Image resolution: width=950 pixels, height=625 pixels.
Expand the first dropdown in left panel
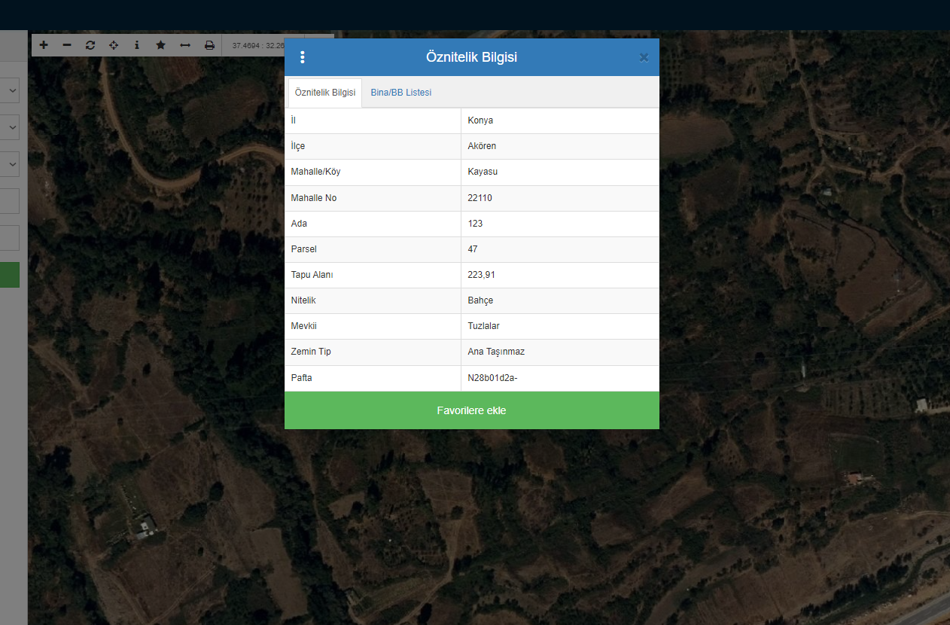point(11,90)
